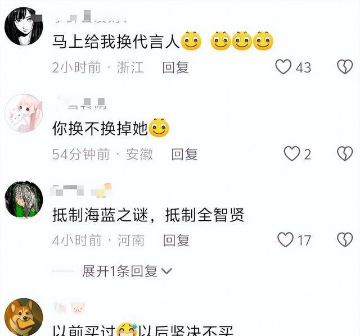The height and width of the screenshot is (336, 360).
Task: Reply to the 54分钟前 安徽 comment
Action: pyautogui.click(x=184, y=154)
